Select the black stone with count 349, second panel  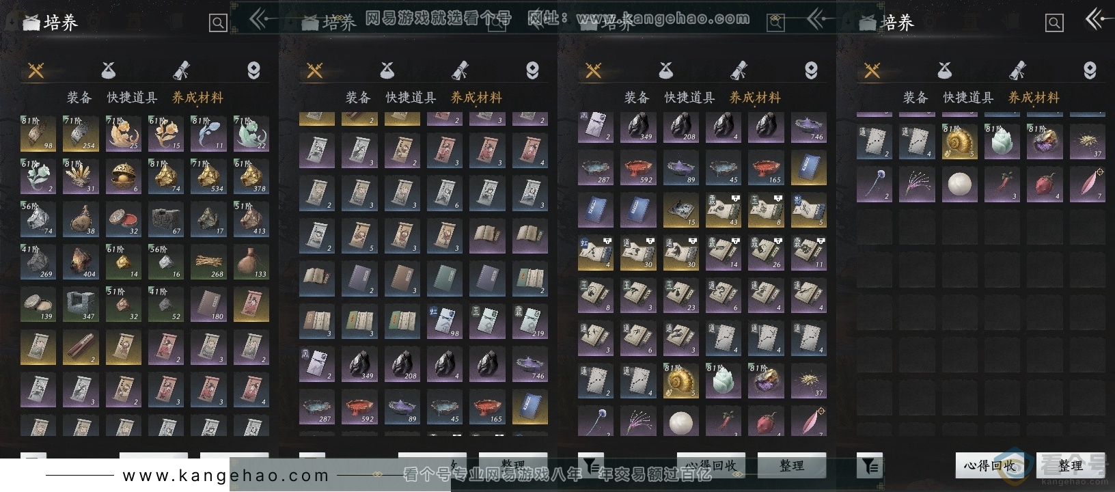(359, 364)
